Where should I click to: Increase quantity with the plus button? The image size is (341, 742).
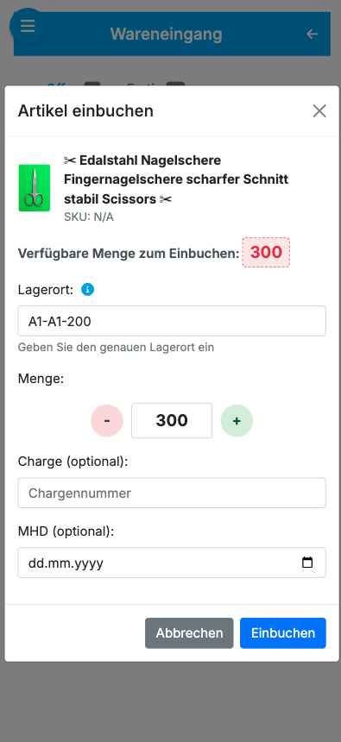click(x=237, y=421)
